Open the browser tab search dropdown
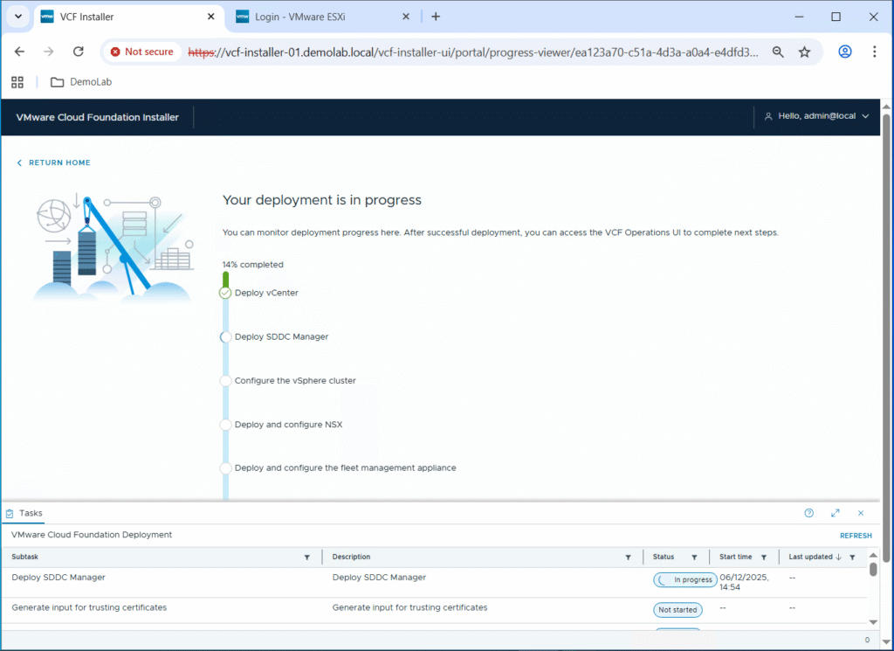 [17, 17]
